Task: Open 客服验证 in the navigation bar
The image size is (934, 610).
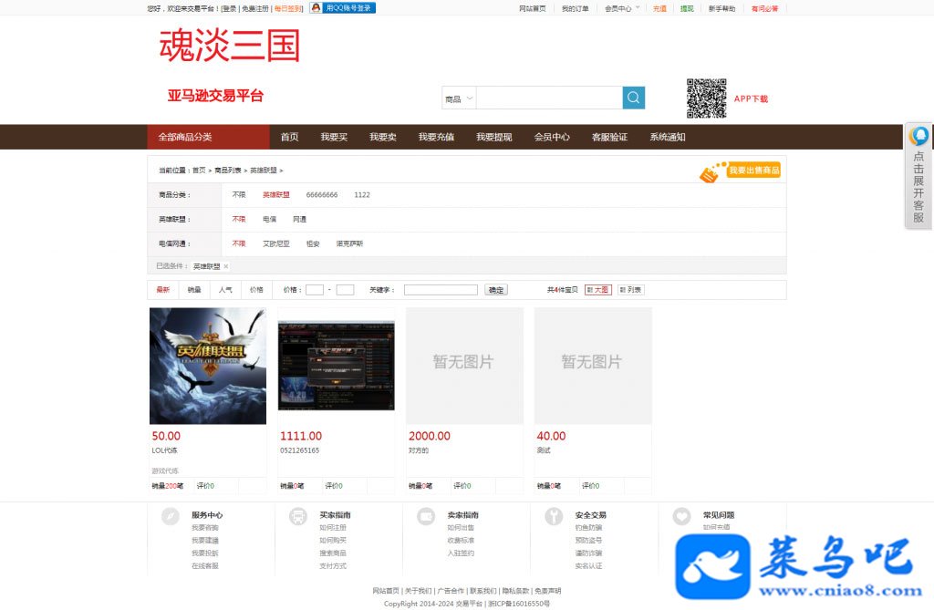Action: [609, 137]
